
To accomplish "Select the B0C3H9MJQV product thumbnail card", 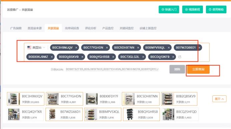I will coord(26,99).
